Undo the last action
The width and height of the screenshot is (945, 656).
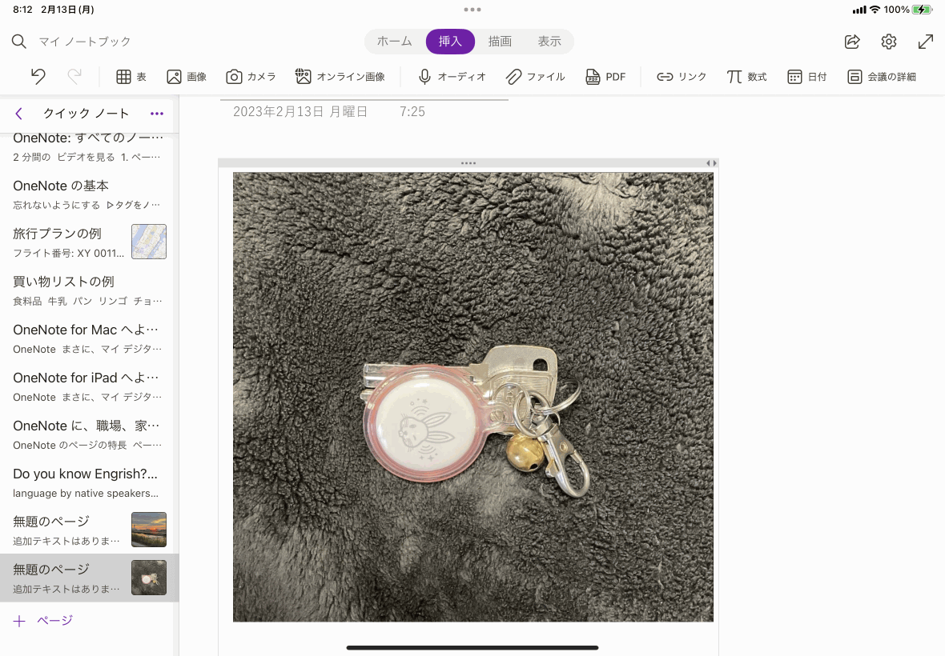(x=38, y=77)
